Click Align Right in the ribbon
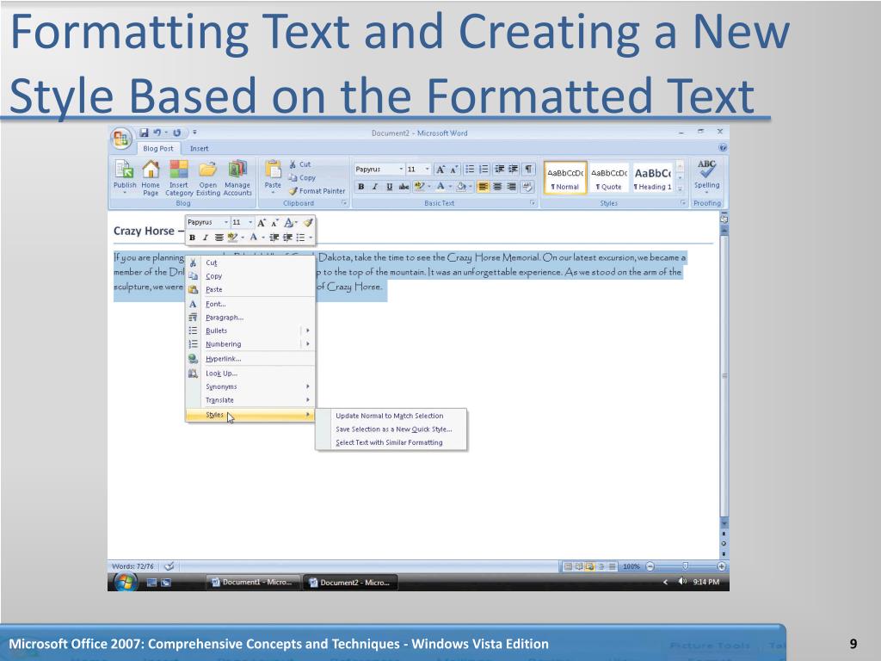This screenshot has width=881, height=661. pos(511,187)
